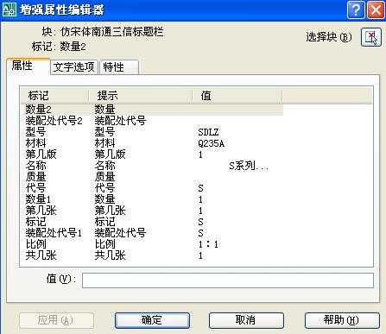
Task: Select the 数量1 attribute row
Action: point(152,199)
